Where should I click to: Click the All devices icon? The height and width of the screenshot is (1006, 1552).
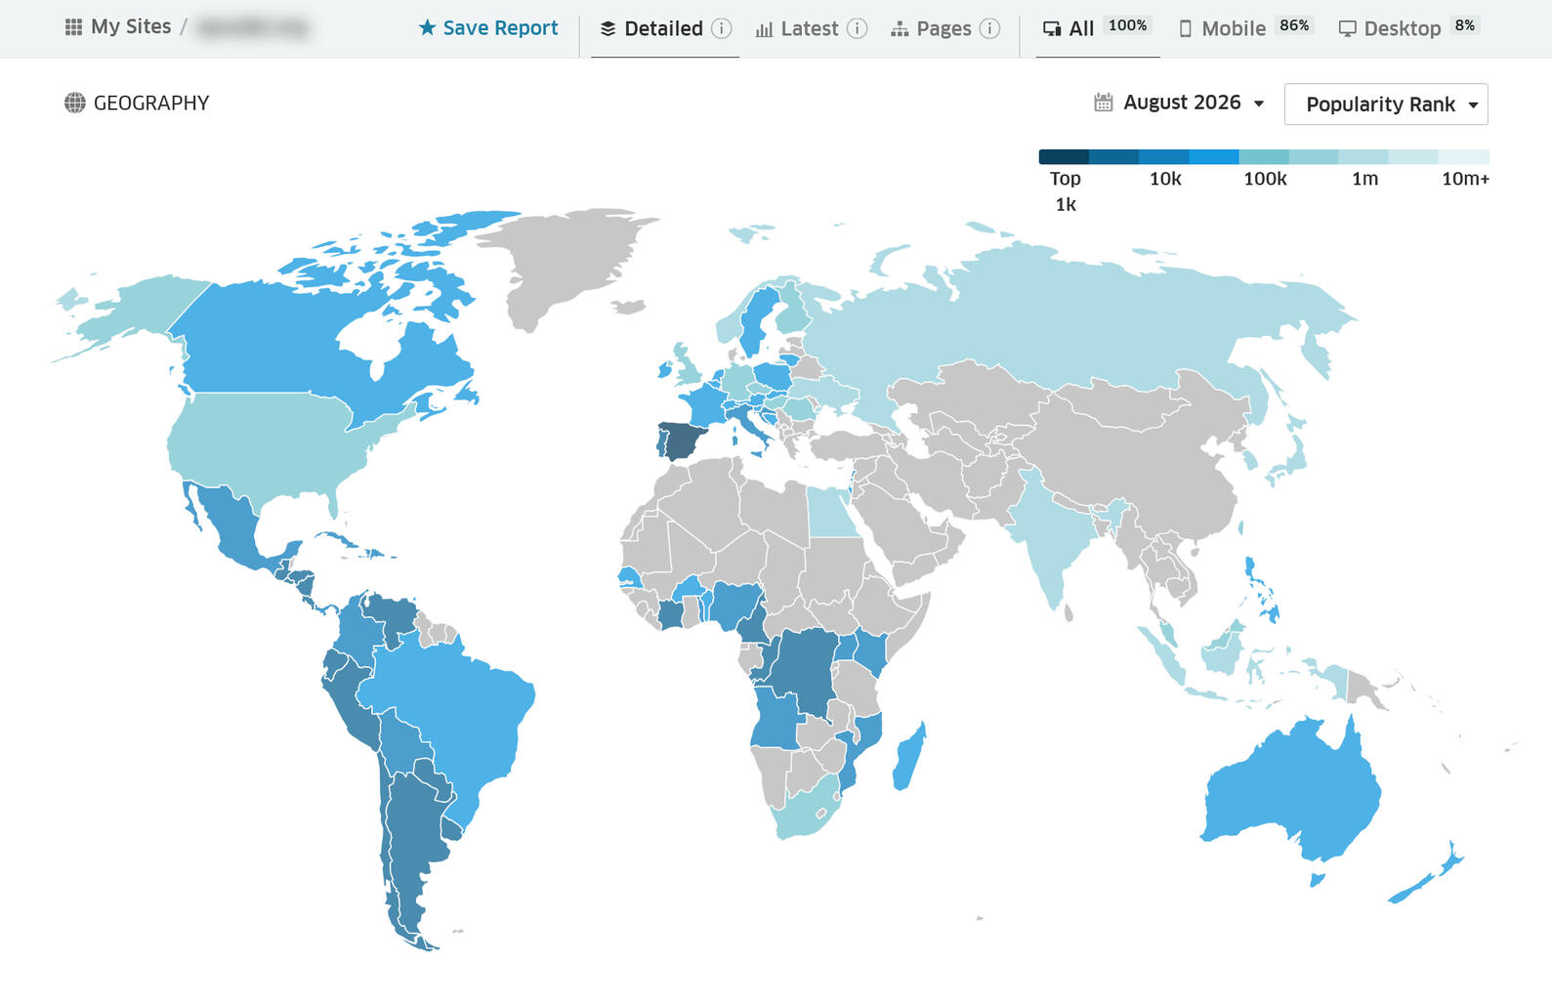coord(1052,29)
